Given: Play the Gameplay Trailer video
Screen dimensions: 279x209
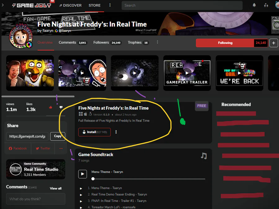Looking at the screenshot, I should 187,73.
